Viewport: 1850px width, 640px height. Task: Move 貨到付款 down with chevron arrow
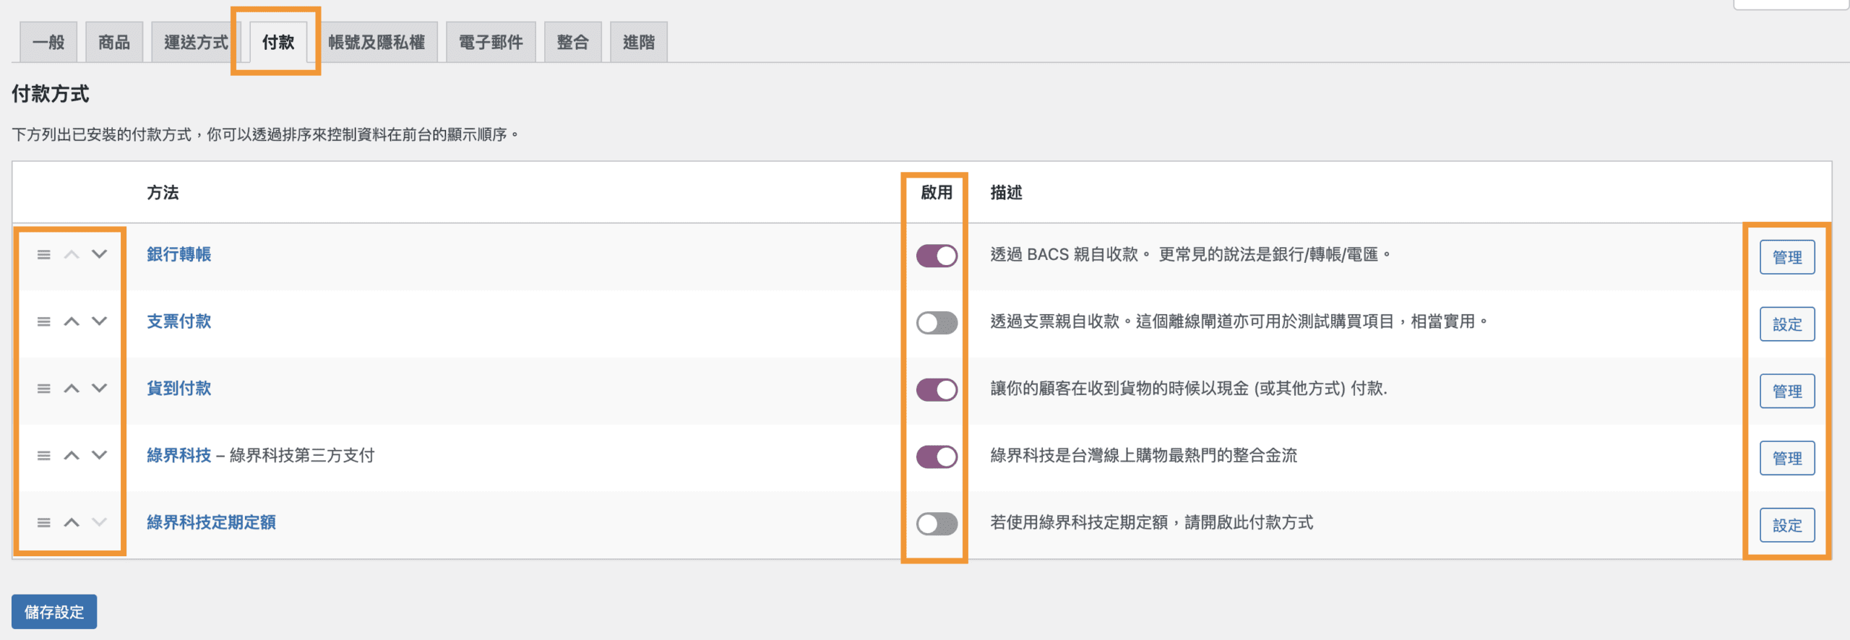click(99, 389)
